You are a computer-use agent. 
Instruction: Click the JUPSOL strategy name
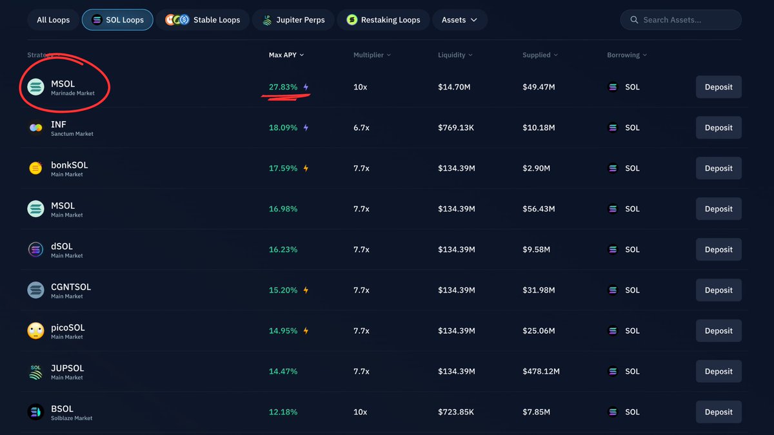(x=68, y=368)
